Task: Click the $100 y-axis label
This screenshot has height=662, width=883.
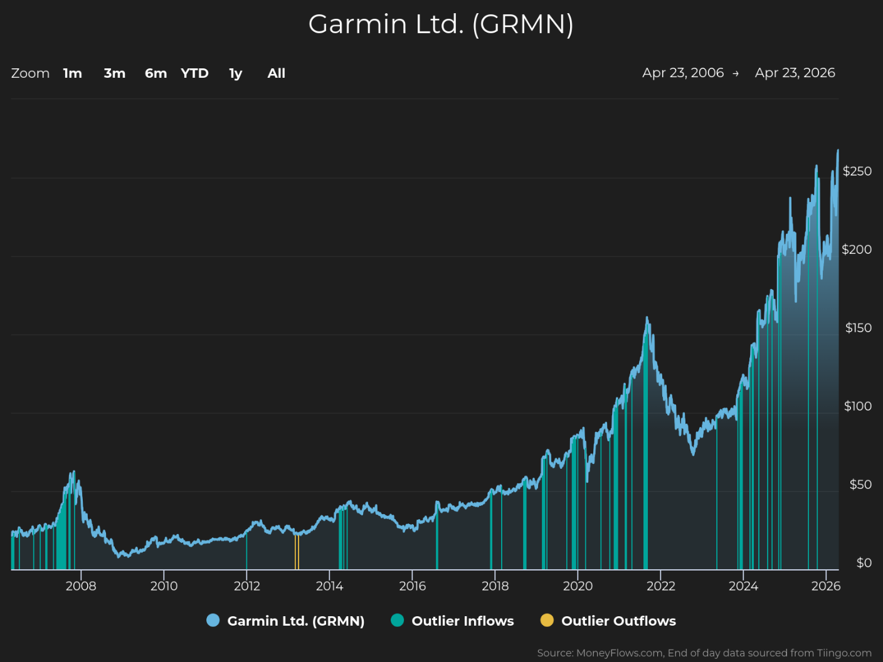Action: tap(858, 406)
